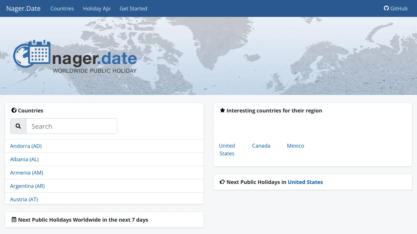Select Argentina (AR) from country list
Viewport: 417px width, 234px height.
27,186
